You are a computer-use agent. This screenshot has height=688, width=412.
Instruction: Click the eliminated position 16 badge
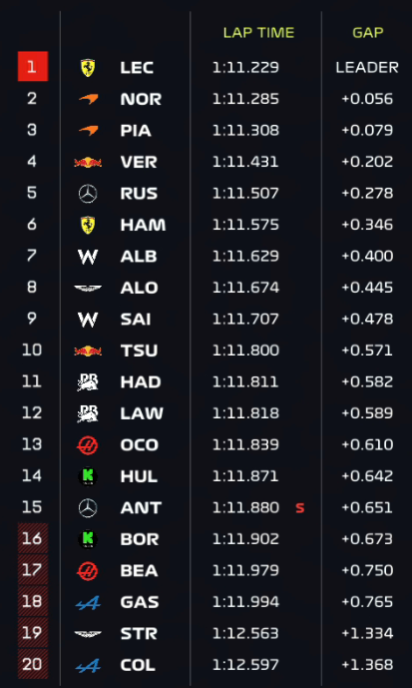point(33,538)
